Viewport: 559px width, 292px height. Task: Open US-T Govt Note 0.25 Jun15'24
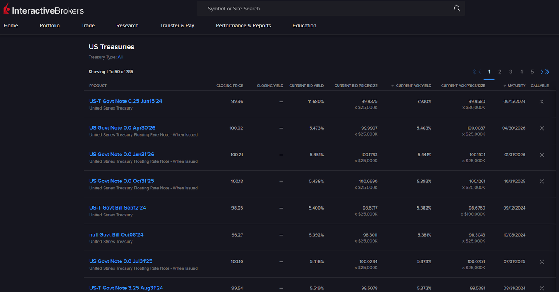coord(125,101)
